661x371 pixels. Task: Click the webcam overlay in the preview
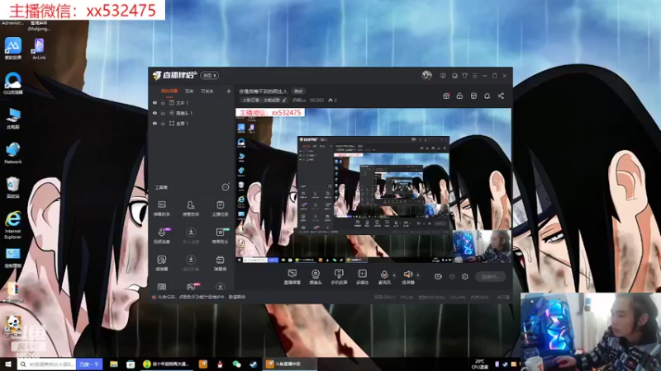(482, 246)
